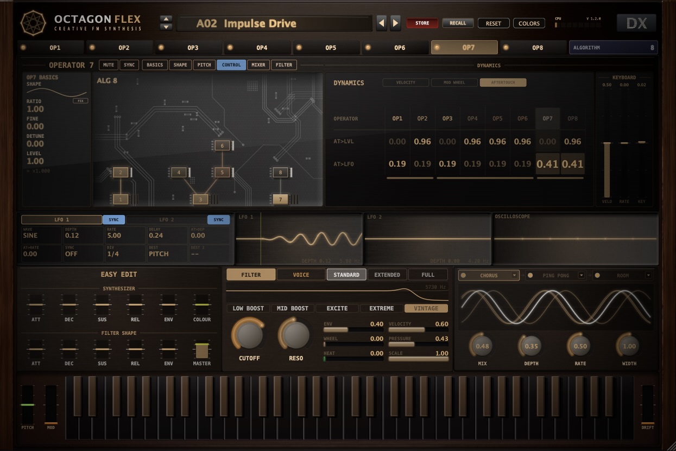The width and height of the screenshot is (676, 451).
Task: Select operator node 6 in the algorithm diagram
Action: [x=222, y=145]
